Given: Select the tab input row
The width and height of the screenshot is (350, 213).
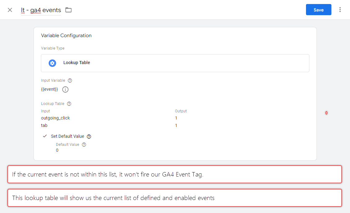Looking at the screenshot, I should [x=44, y=125].
